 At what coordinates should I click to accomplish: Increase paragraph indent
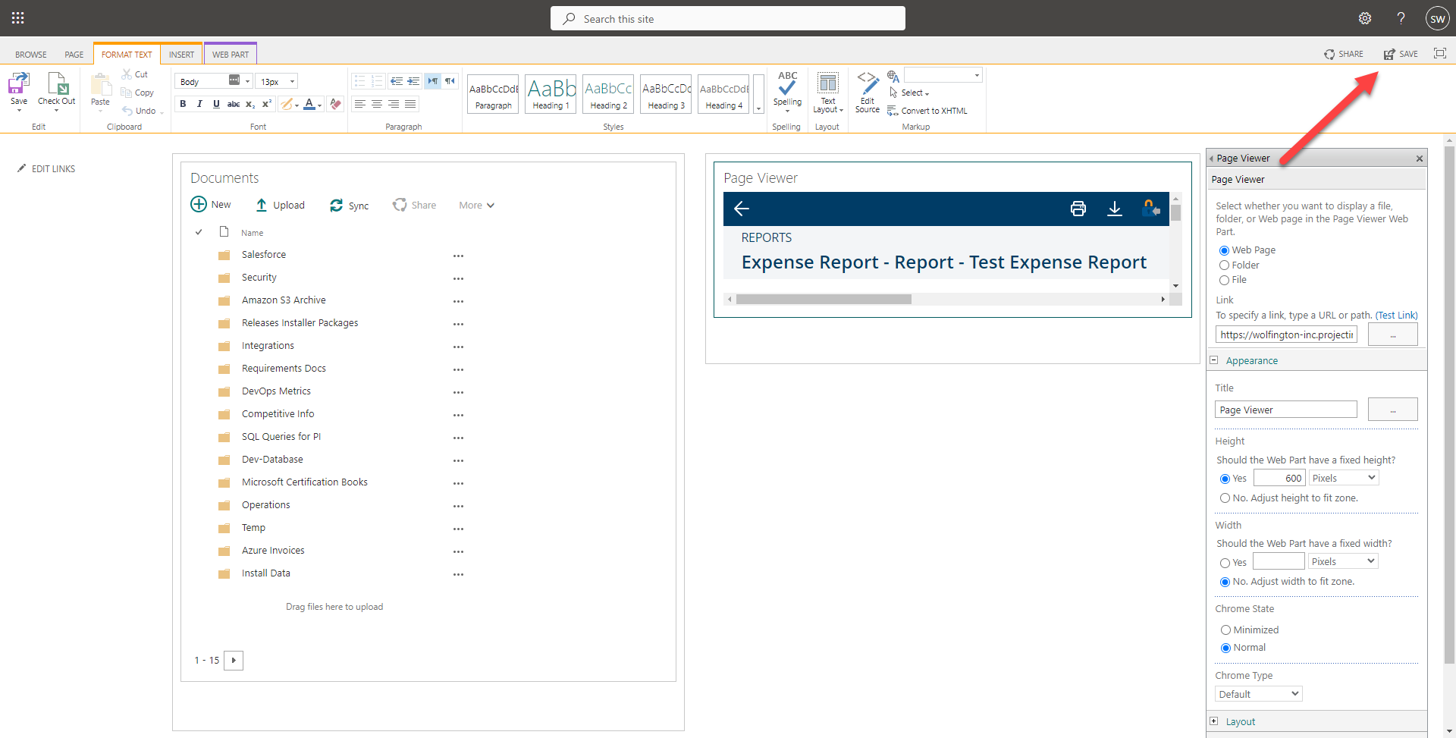tap(413, 81)
